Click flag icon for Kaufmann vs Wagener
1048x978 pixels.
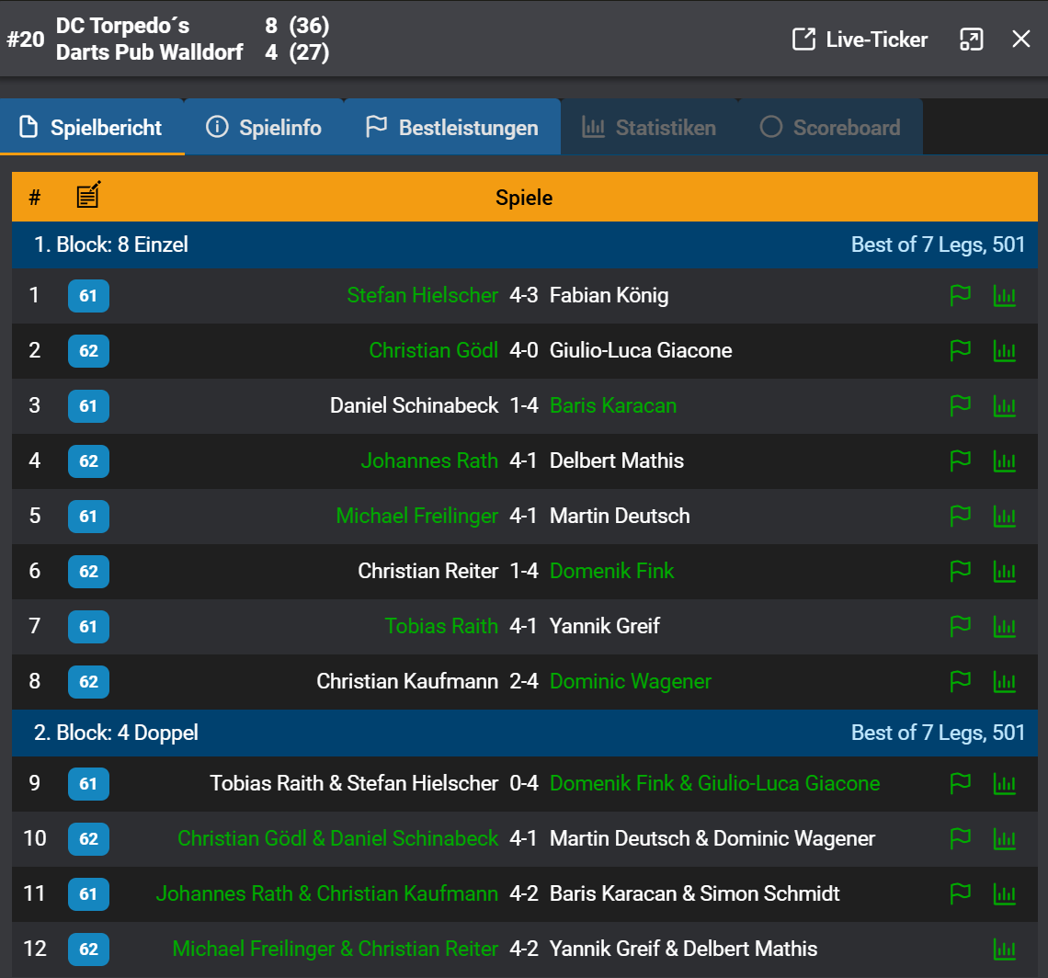tap(960, 682)
